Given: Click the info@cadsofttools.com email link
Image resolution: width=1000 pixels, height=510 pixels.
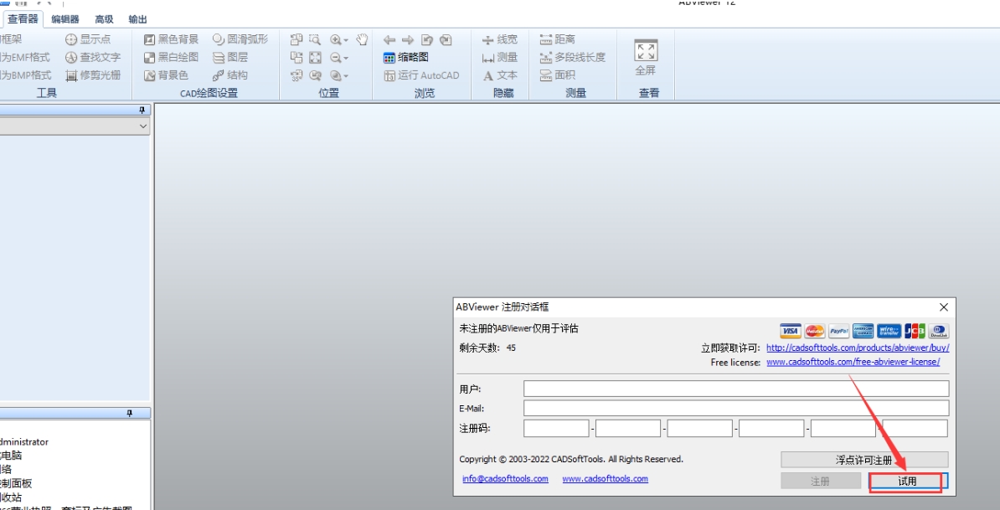Looking at the screenshot, I should pos(505,479).
